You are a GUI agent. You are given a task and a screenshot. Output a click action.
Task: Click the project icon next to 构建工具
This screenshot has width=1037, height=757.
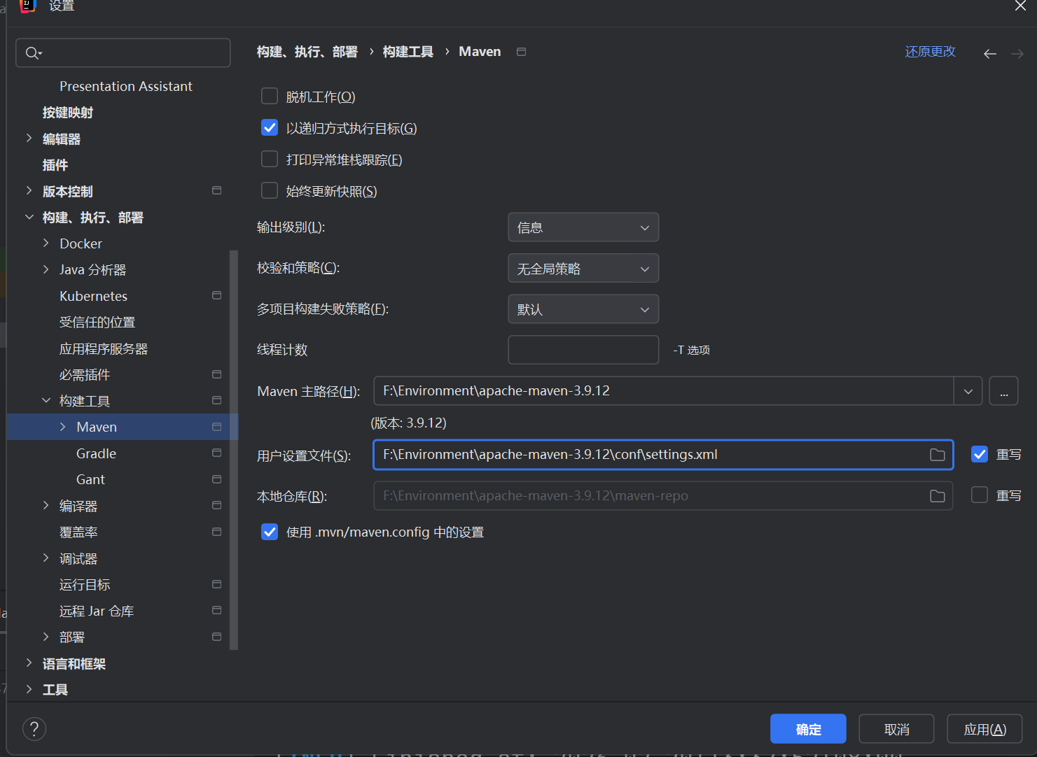coord(216,400)
